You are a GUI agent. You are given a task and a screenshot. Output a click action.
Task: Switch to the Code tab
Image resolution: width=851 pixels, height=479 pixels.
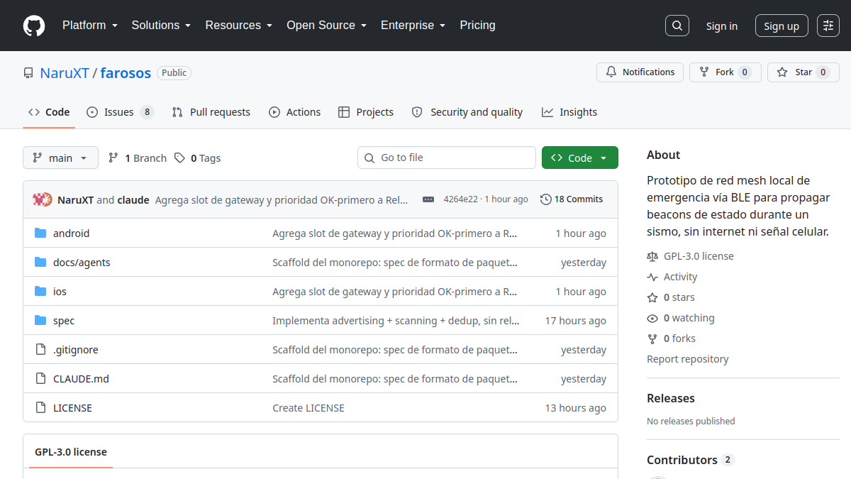click(x=49, y=112)
